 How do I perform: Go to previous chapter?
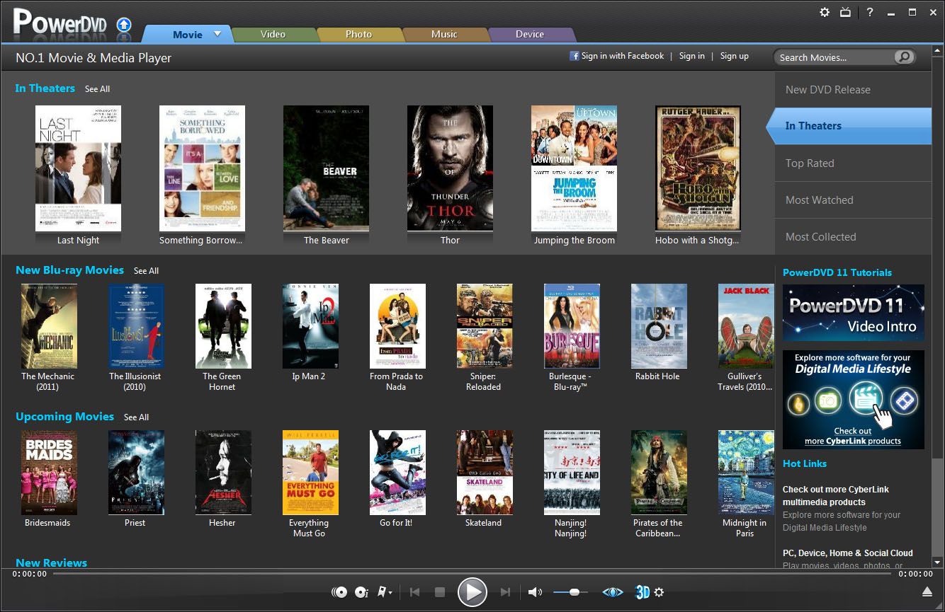[x=415, y=592]
